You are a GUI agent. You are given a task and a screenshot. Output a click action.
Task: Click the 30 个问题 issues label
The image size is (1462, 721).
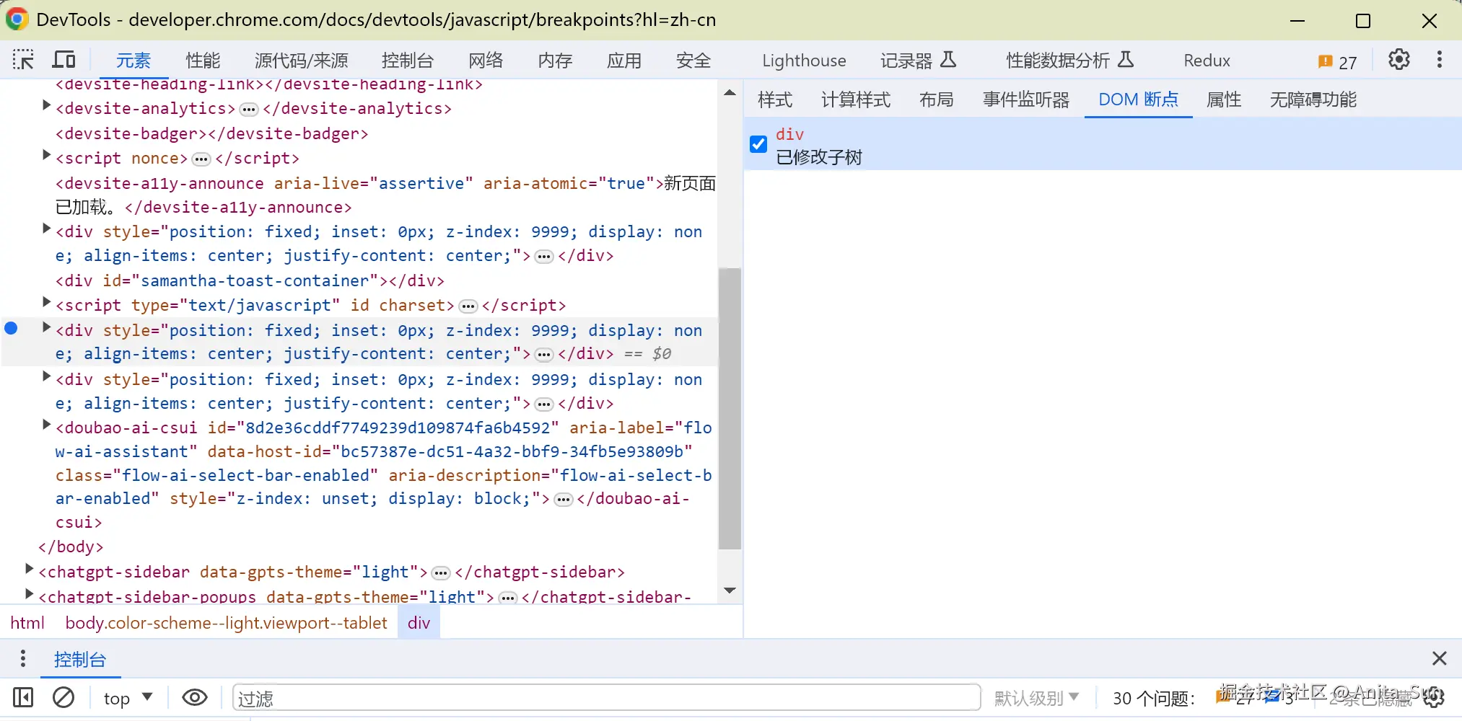(x=1153, y=698)
